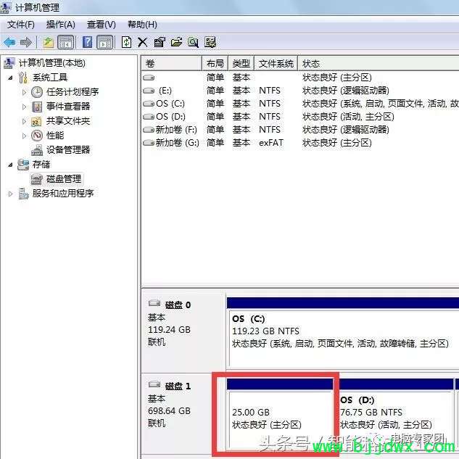Select 共享文件夹 in the tree
Screen dimensions: 459x459
pos(68,121)
